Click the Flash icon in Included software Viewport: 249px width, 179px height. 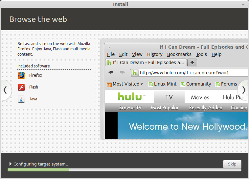[21, 87]
